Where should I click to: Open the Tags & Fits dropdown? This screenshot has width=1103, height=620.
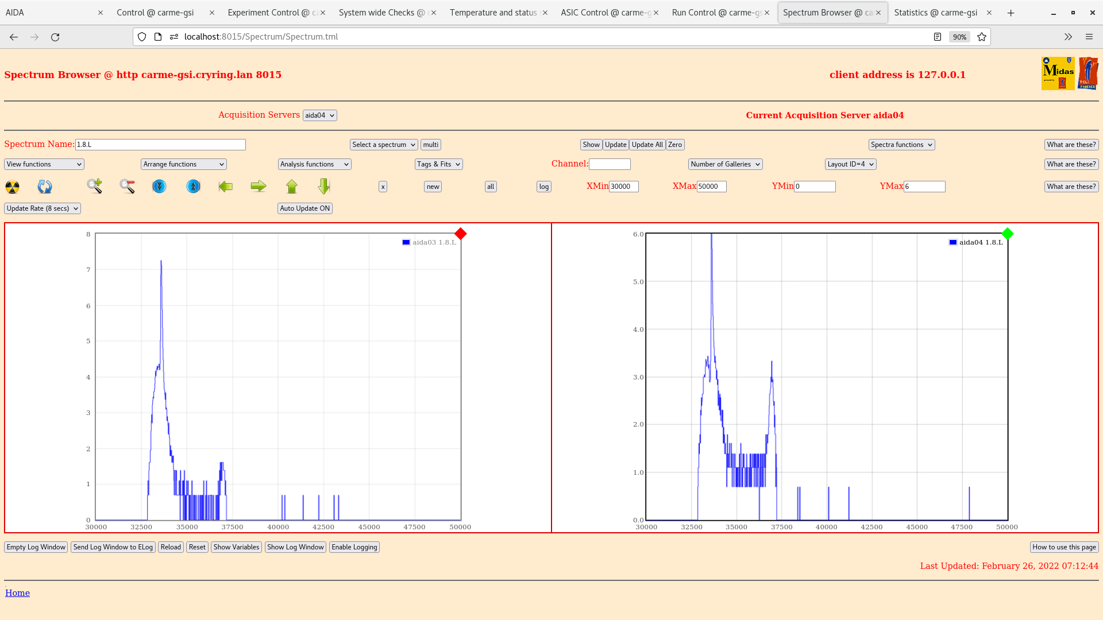tap(439, 164)
